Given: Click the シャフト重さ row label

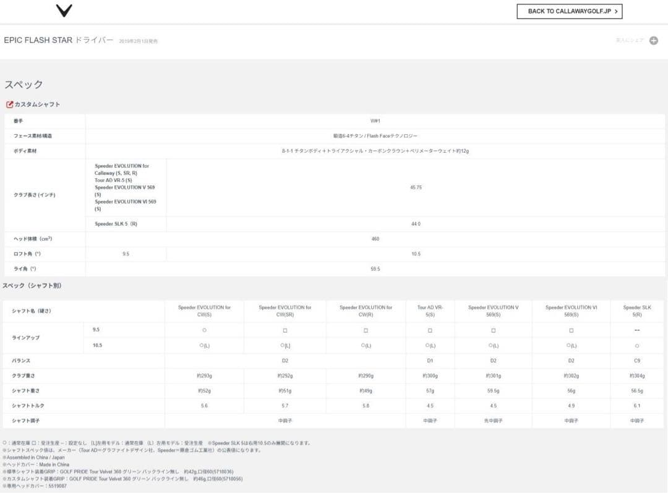Looking at the screenshot, I should click(25, 391).
